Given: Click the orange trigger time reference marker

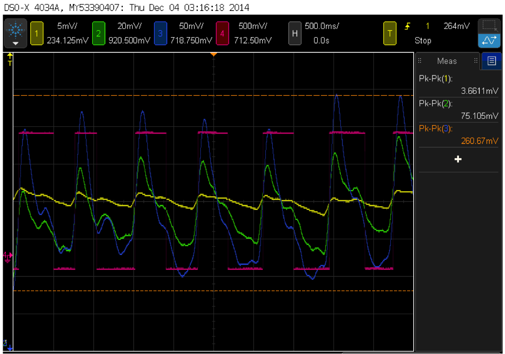Looking at the screenshot, I should coord(213,54).
